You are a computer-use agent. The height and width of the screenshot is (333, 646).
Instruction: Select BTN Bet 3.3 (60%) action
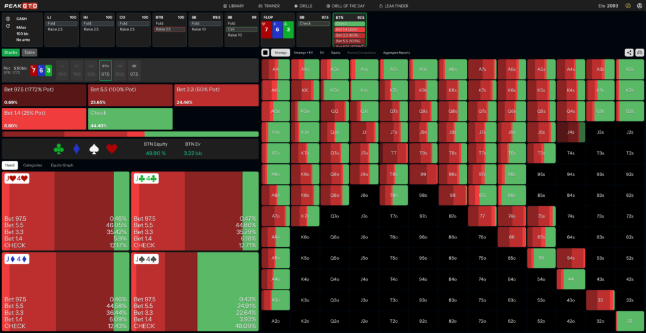click(x=349, y=35)
